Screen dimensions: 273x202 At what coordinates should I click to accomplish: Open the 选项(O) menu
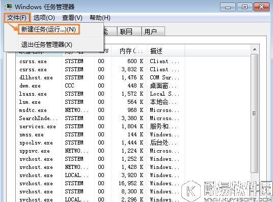(x=44, y=18)
